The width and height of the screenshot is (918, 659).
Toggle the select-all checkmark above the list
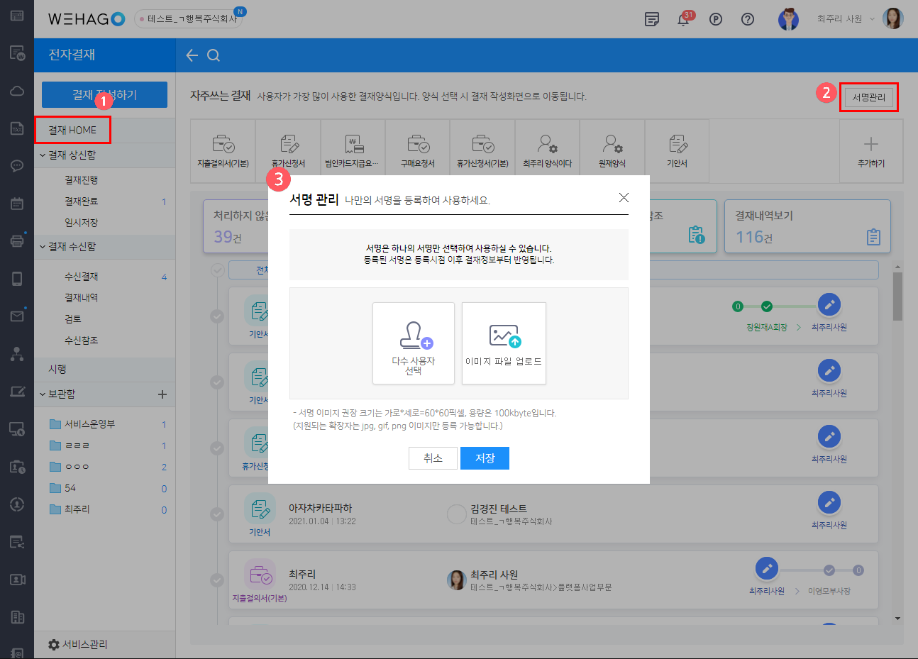coord(218,270)
